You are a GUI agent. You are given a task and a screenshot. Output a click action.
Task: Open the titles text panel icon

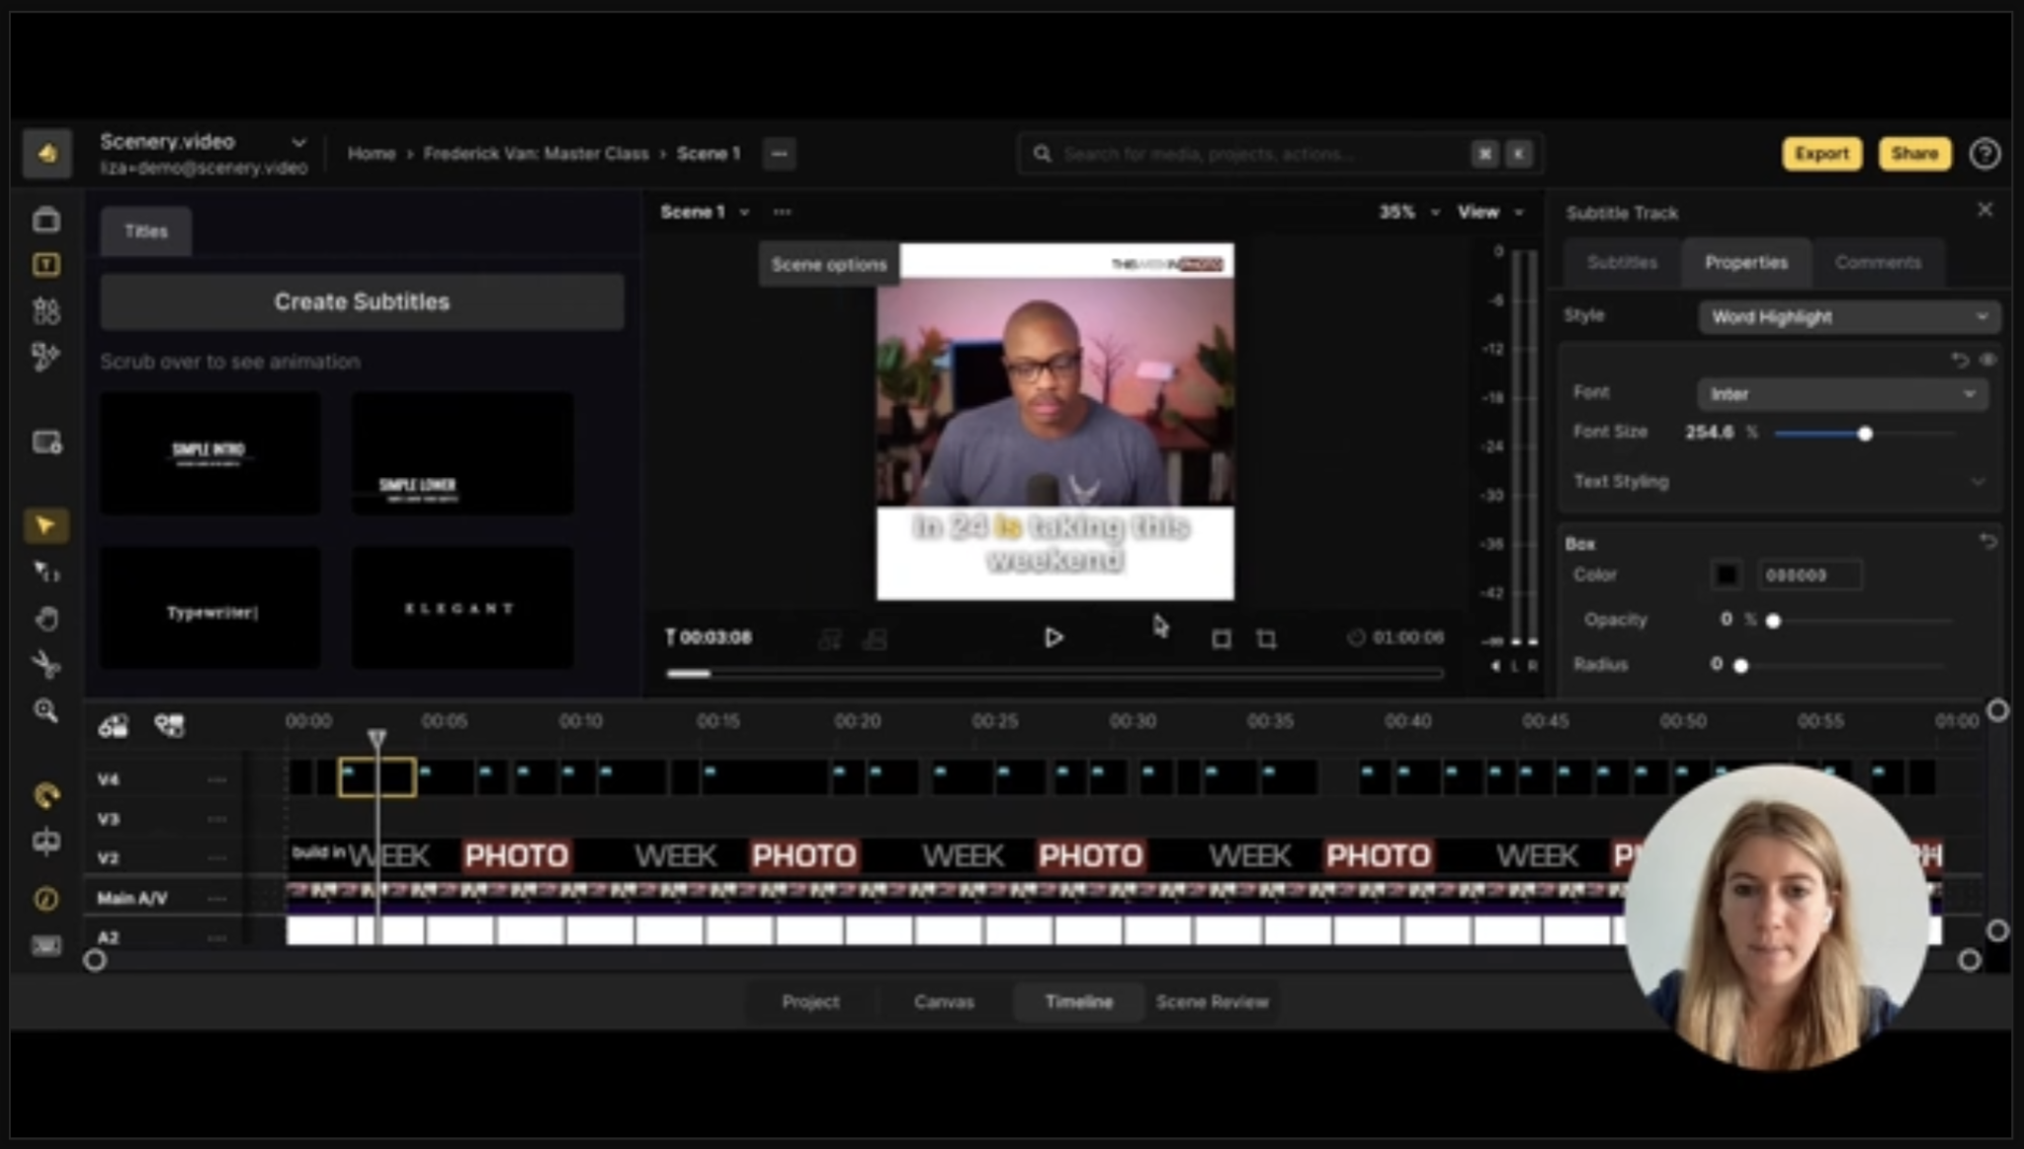pos(45,265)
